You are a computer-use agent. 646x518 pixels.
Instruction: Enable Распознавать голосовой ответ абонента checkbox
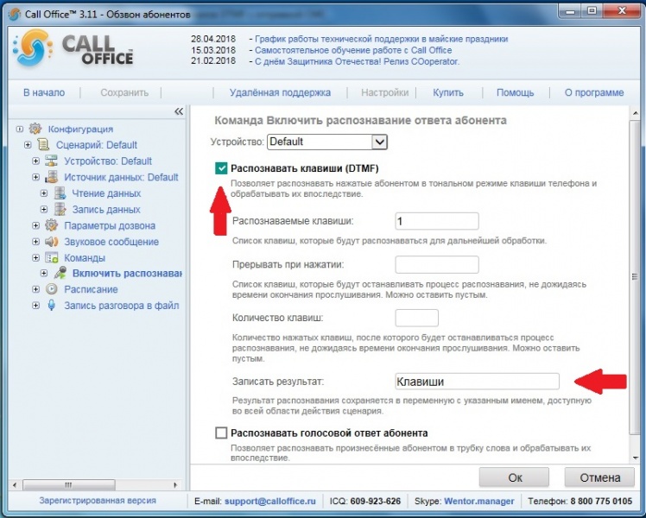coord(221,433)
